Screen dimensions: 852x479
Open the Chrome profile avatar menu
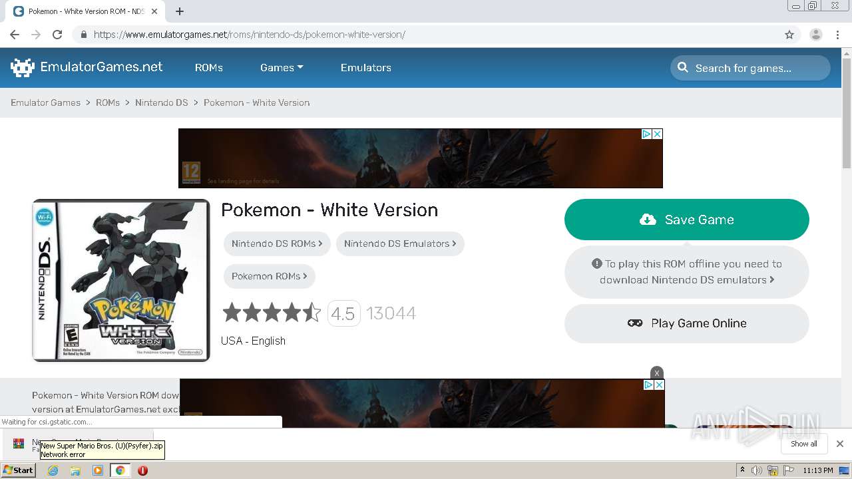[815, 35]
